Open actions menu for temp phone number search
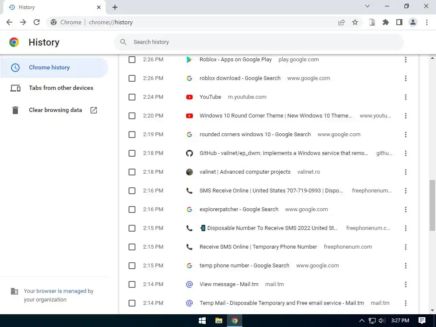 [x=406, y=266]
